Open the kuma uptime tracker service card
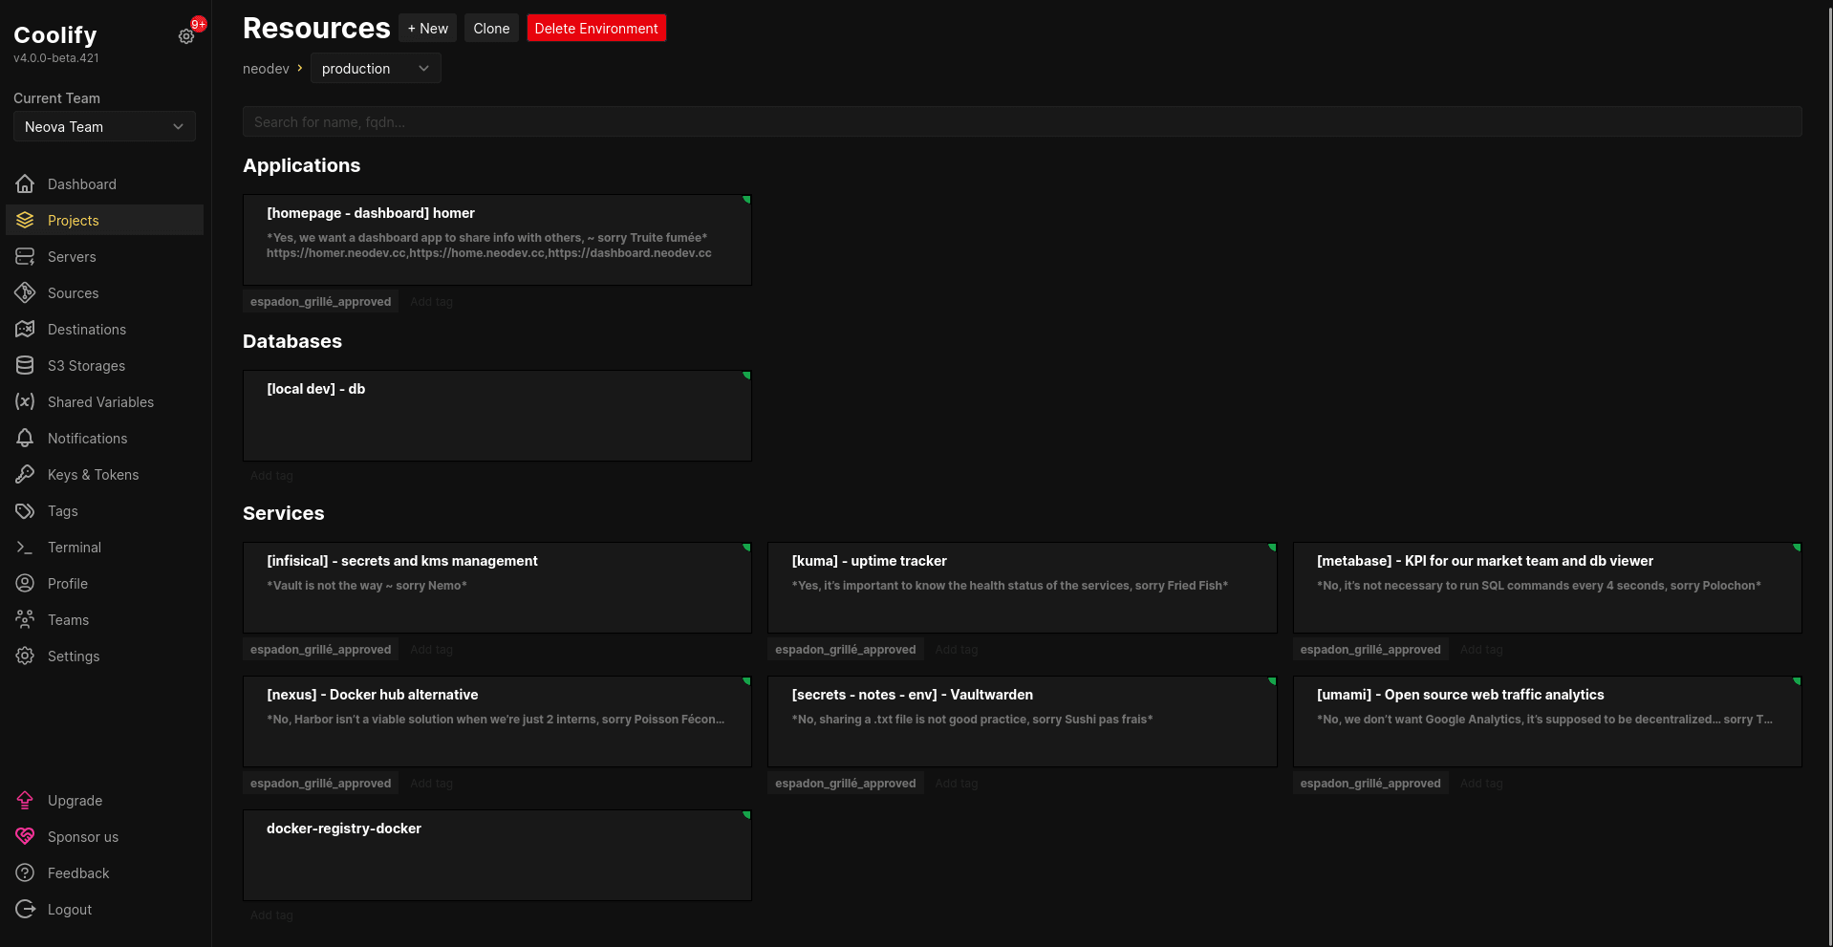The image size is (1833, 947). (x=1022, y=587)
